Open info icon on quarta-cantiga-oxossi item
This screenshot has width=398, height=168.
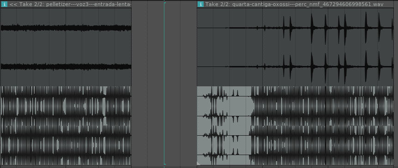[200, 4]
